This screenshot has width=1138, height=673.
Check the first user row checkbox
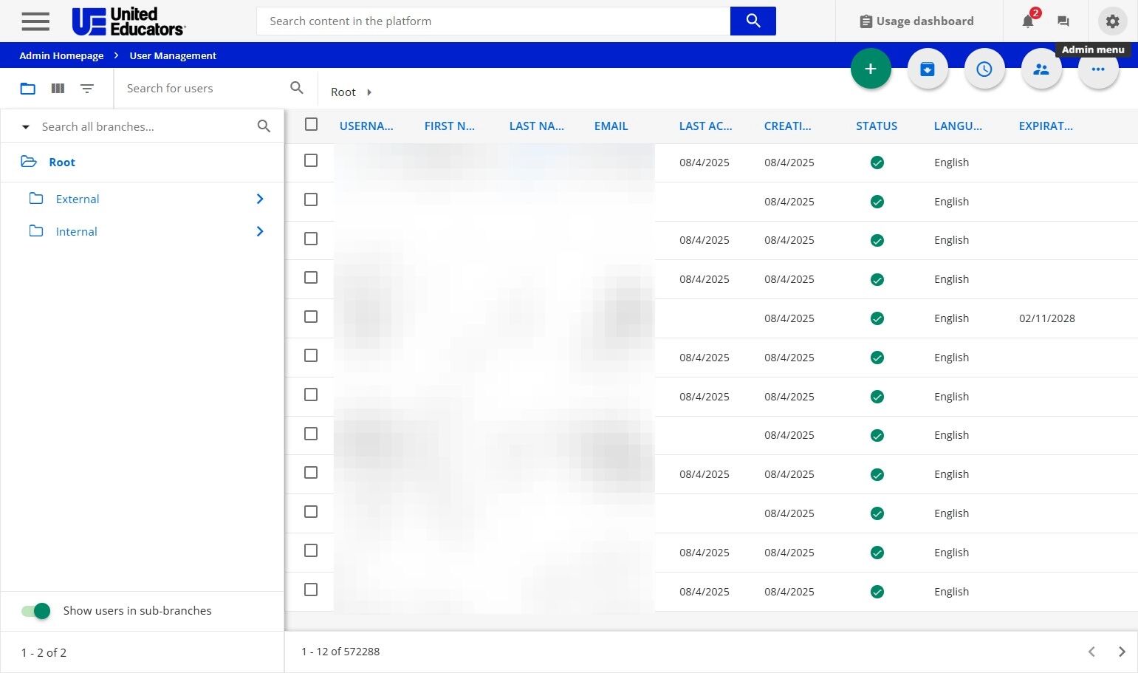311,160
